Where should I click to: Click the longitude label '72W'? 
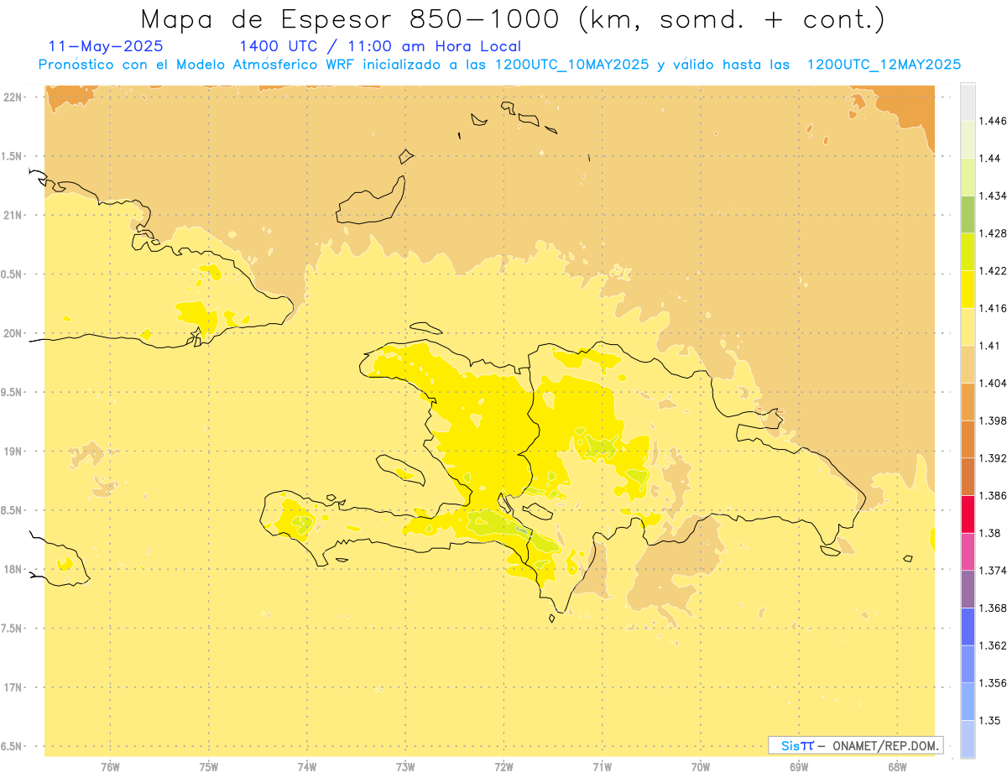click(503, 766)
